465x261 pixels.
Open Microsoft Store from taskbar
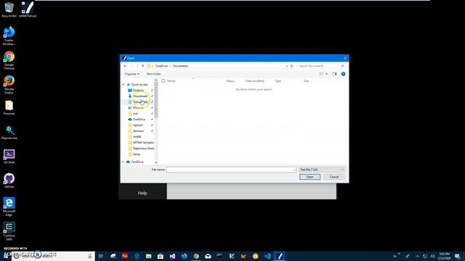(161, 256)
